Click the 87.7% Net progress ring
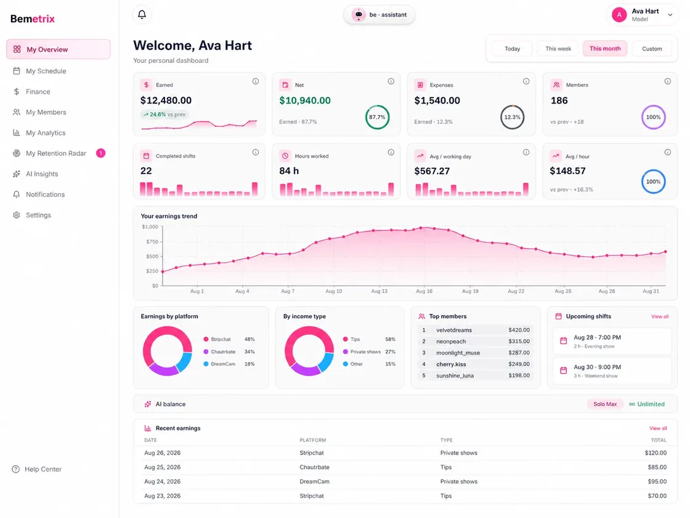Image resolution: width=690 pixels, height=518 pixels. (377, 117)
